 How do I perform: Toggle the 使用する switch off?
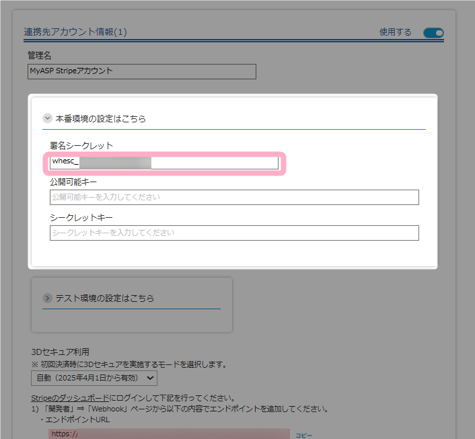tap(433, 32)
